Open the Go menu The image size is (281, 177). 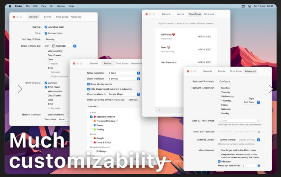coord(52,6)
